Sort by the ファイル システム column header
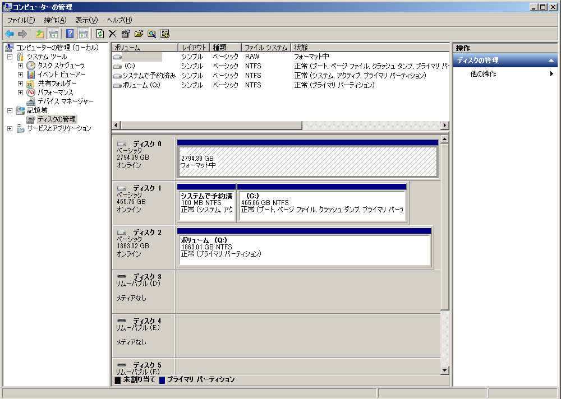 (266, 48)
